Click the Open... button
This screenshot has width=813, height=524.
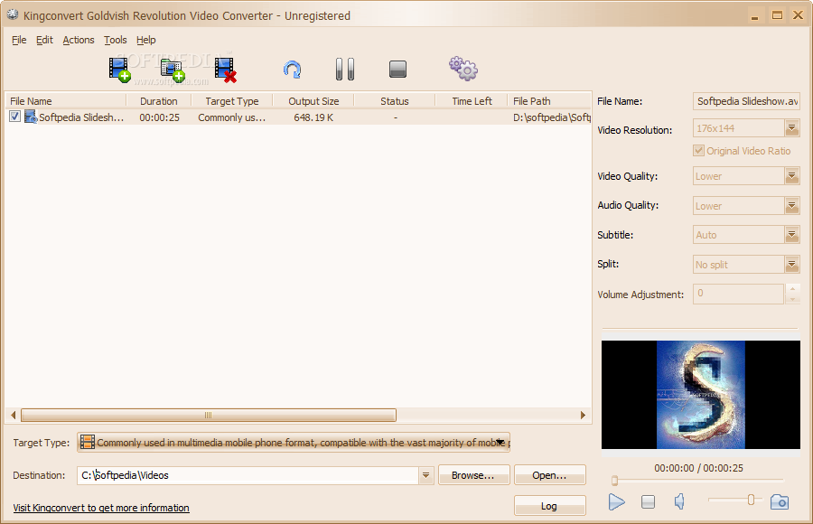[x=550, y=475]
